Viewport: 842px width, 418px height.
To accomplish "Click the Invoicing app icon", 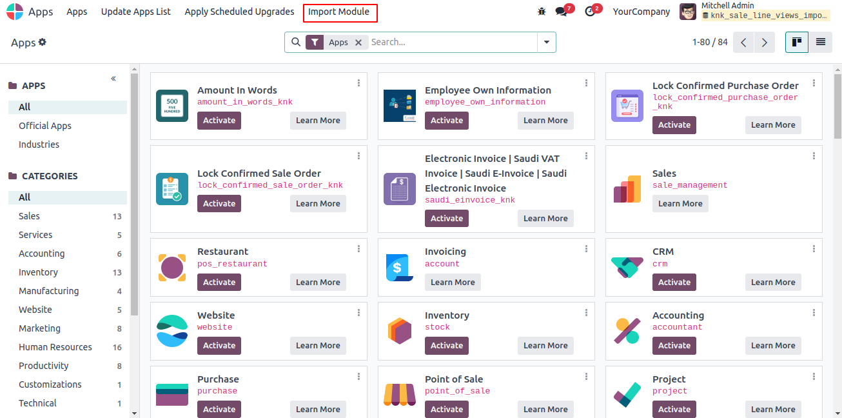I will [x=400, y=267].
